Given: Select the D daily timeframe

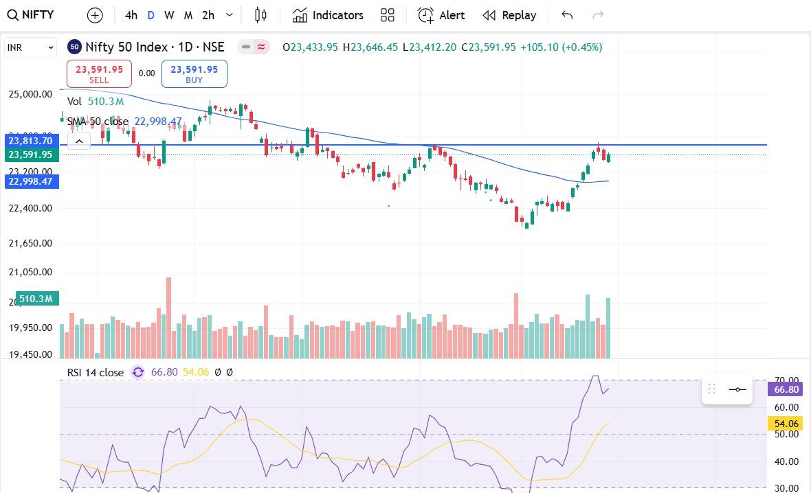Looking at the screenshot, I should (x=151, y=16).
